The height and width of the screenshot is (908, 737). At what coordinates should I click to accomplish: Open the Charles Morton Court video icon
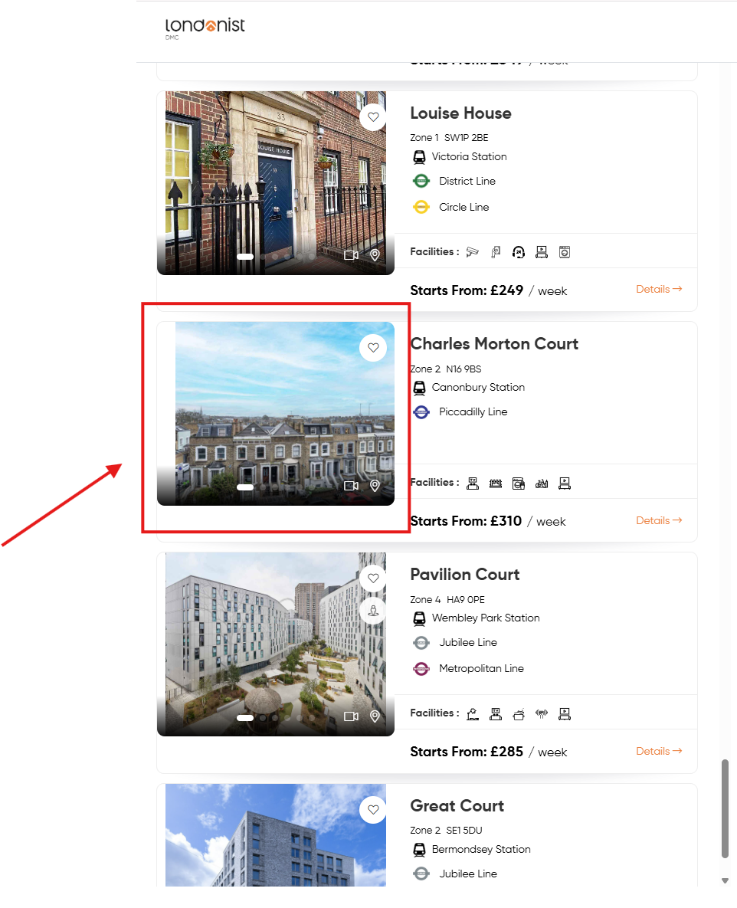[351, 485]
